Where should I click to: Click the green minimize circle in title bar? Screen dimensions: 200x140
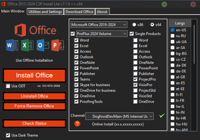click(x=165, y=5)
